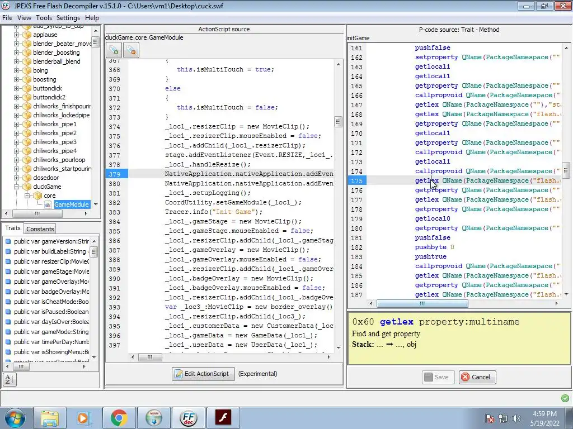Click the applause package icon

(27, 35)
